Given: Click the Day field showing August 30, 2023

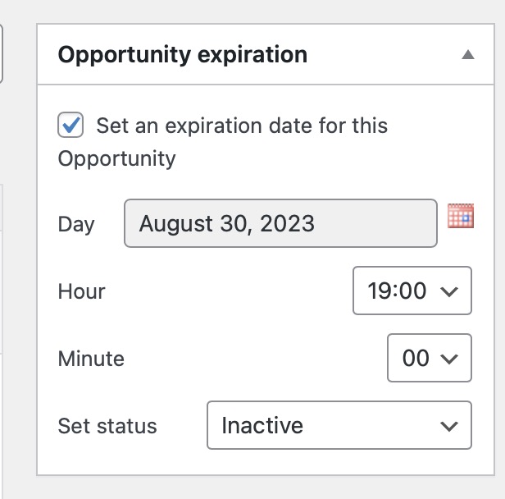Looking at the screenshot, I should click(280, 223).
